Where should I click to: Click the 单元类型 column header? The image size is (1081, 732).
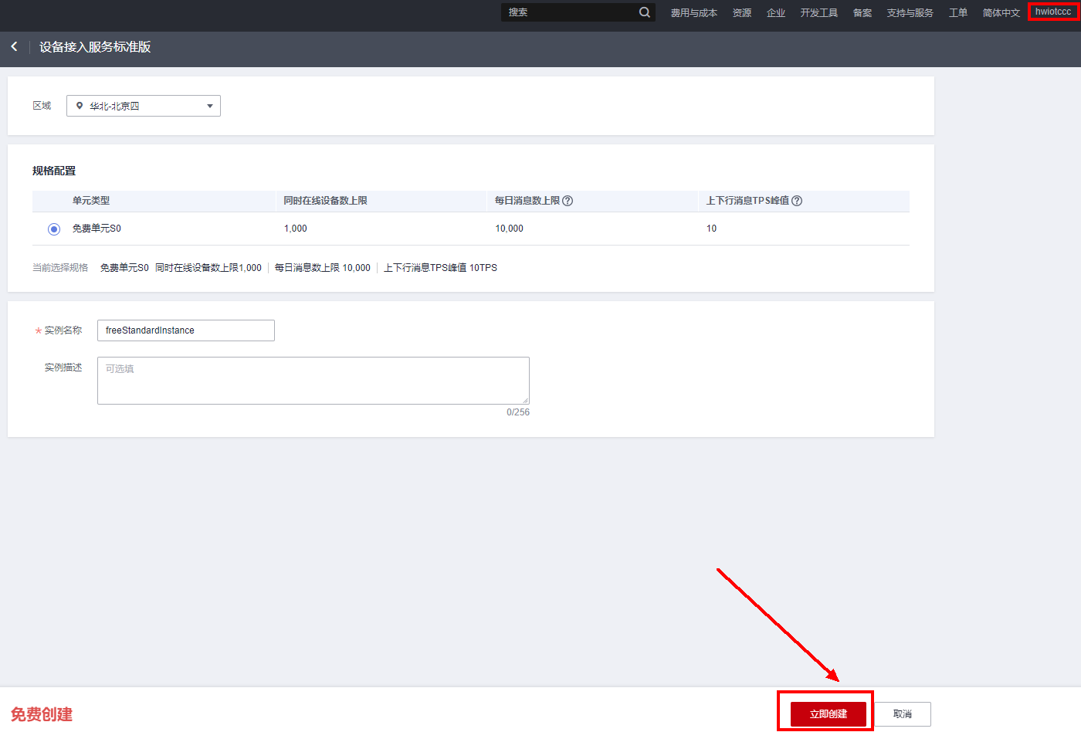tap(91, 201)
